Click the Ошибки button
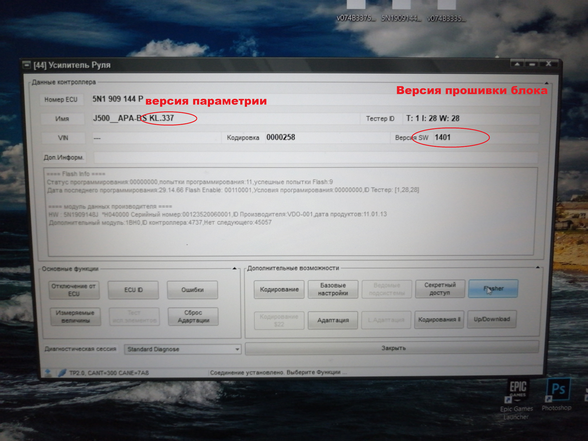The width and height of the screenshot is (588, 441). pos(192,290)
